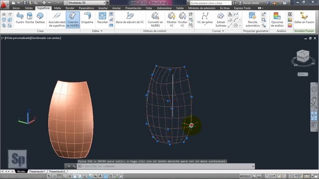319x179 pixels.
Task: Open the AutoCAD application menu
Action: point(4,4)
